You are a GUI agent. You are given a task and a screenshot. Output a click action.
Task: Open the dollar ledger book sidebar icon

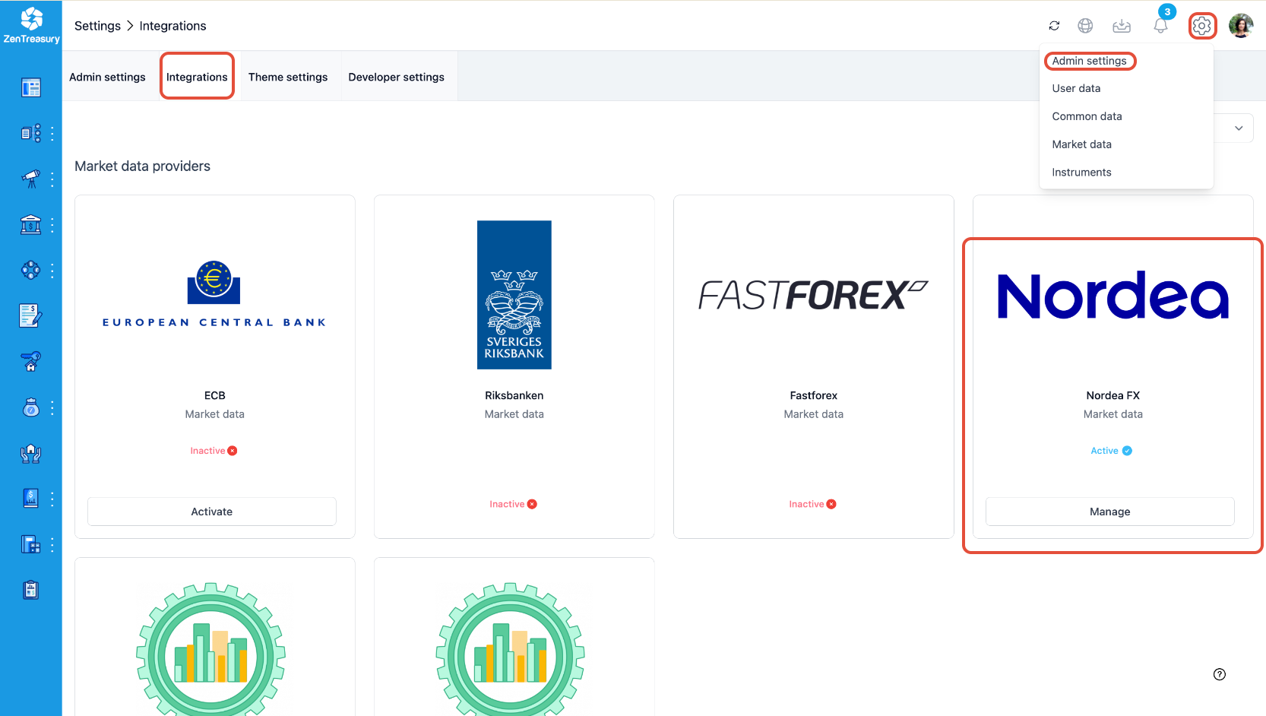click(31, 499)
